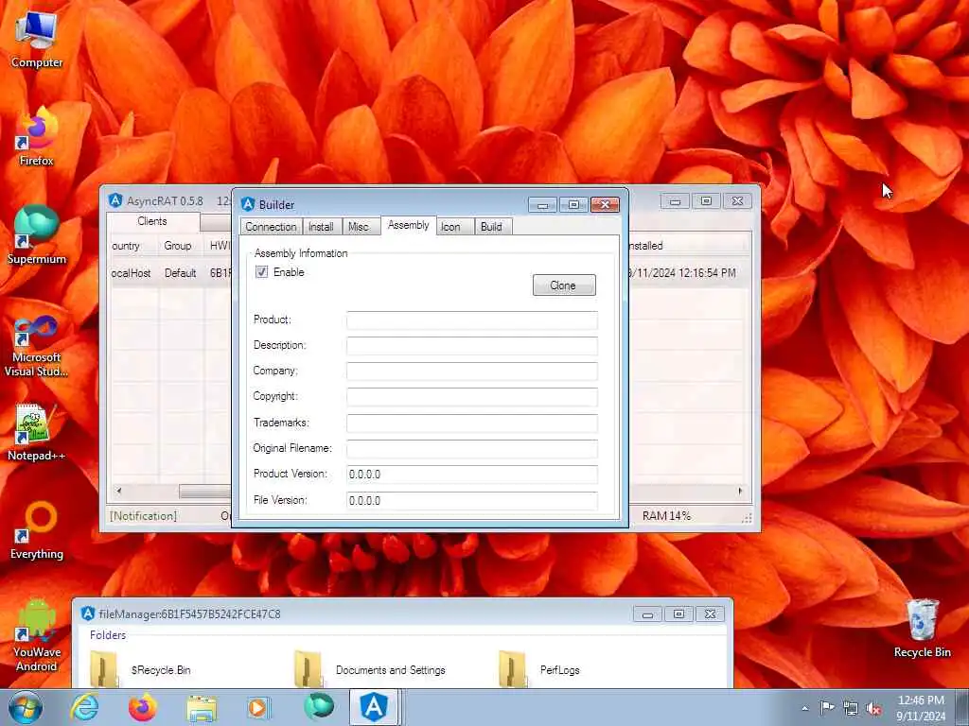Select the YouWave Android desktop shortcut

pos(37,635)
